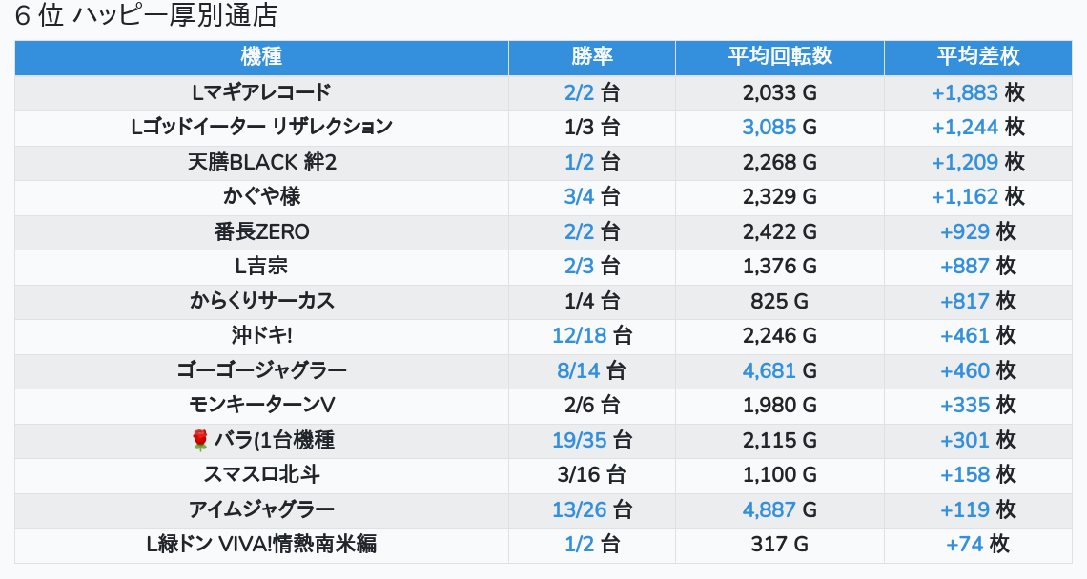Click the +817 value for からくりサーカス

[x=965, y=301]
